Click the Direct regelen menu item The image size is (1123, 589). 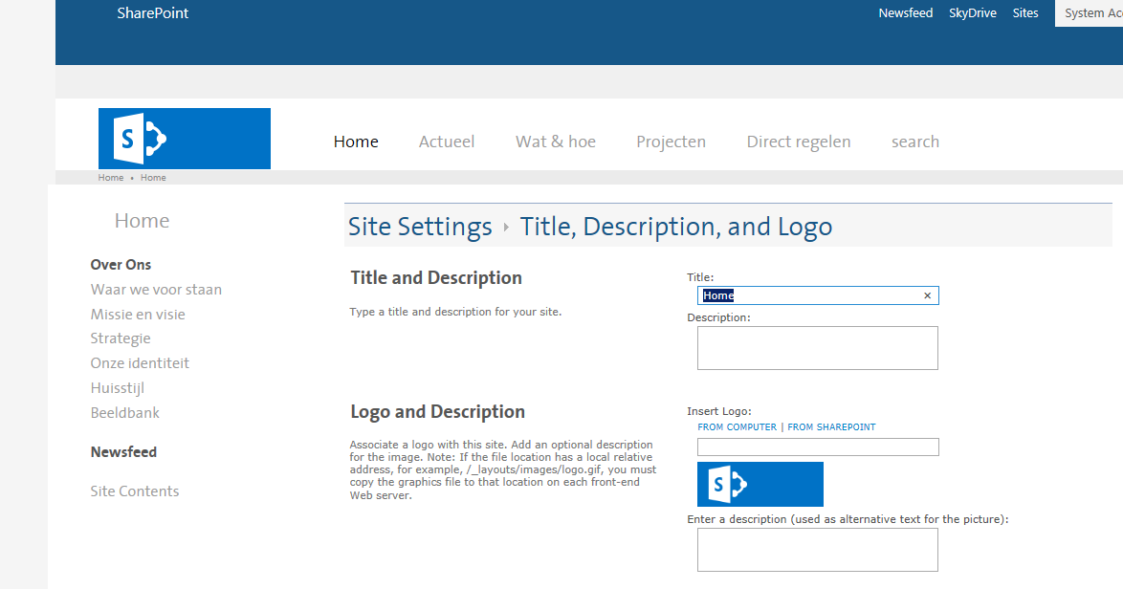pos(798,141)
